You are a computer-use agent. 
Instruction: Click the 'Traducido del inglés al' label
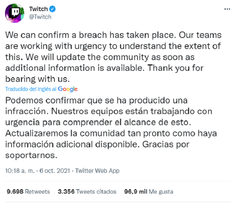pyautogui.click(x=31, y=89)
